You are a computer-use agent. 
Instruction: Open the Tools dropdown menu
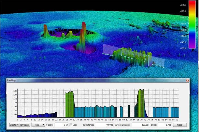tap(38, 125)
